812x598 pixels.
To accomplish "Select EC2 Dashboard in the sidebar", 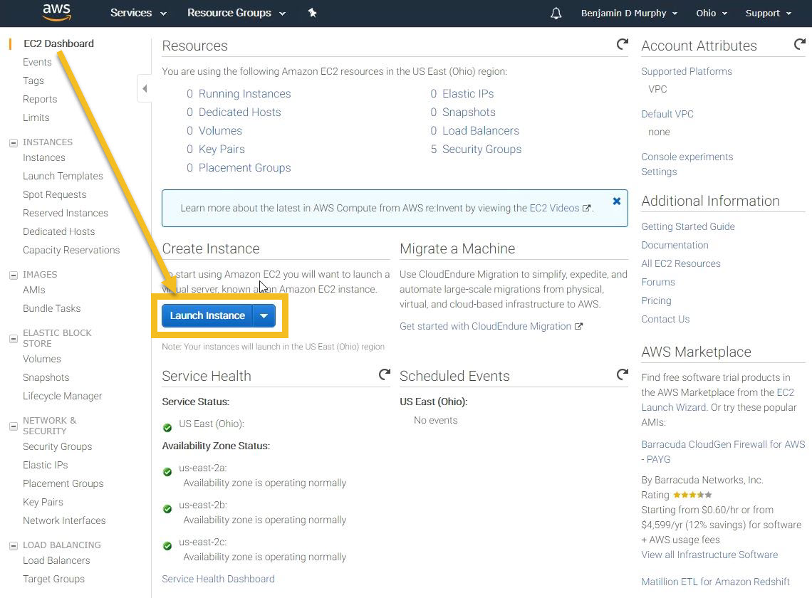I will pyautogui.click(x=58, y=43).
